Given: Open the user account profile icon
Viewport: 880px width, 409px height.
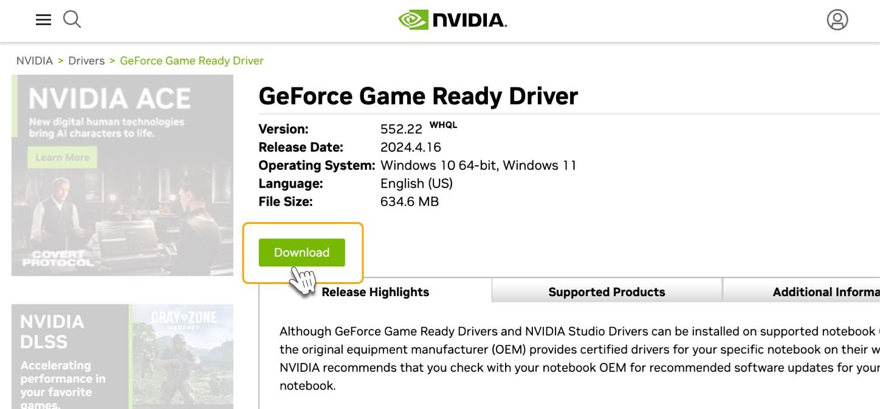Looking at the screenshot, I should coord(837,20).
